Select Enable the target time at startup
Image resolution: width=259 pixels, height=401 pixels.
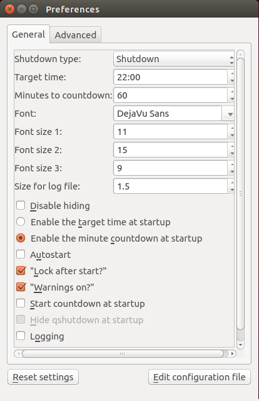[x=21, y=222]
